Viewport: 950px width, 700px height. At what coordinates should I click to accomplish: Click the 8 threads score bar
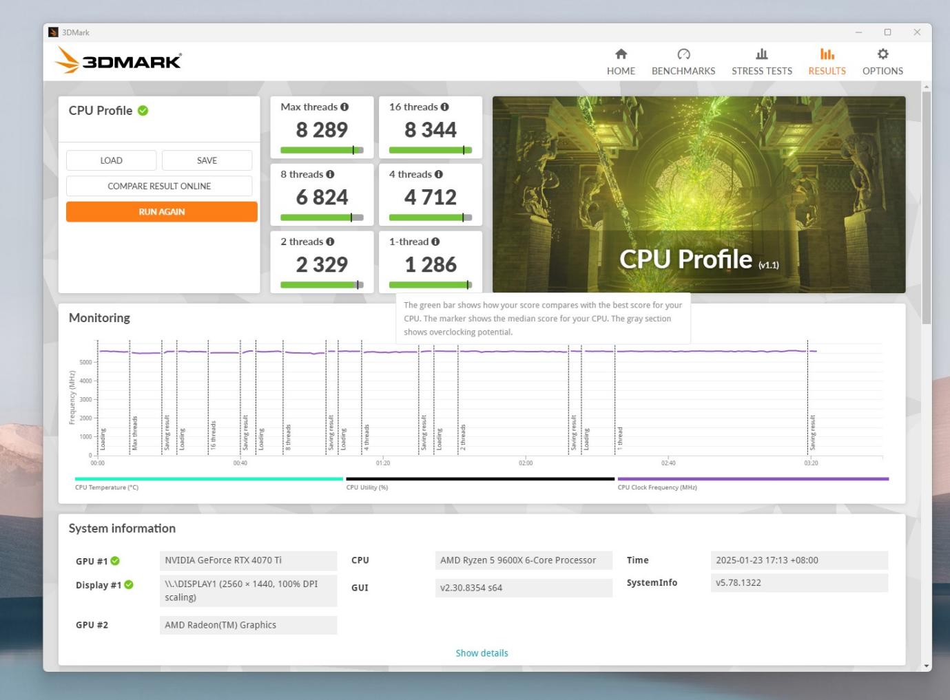[x=322, y=218]
